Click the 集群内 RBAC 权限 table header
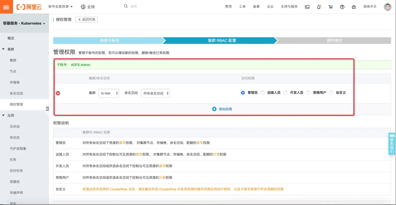This screenshot has width=396, height=205. 96,132
